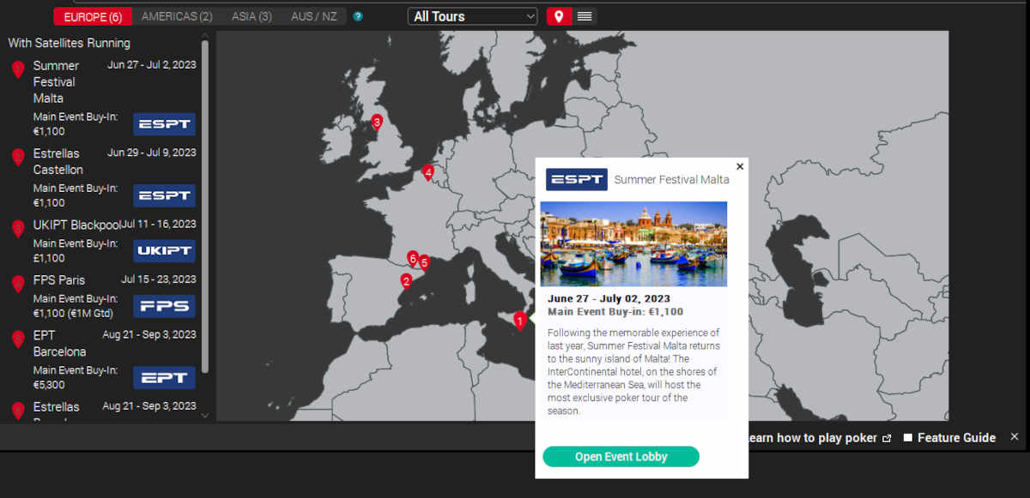The height and width of the screenshot is (498, 1030).
Task: Click the FPS logo in the sidebar
Action: 164,306
